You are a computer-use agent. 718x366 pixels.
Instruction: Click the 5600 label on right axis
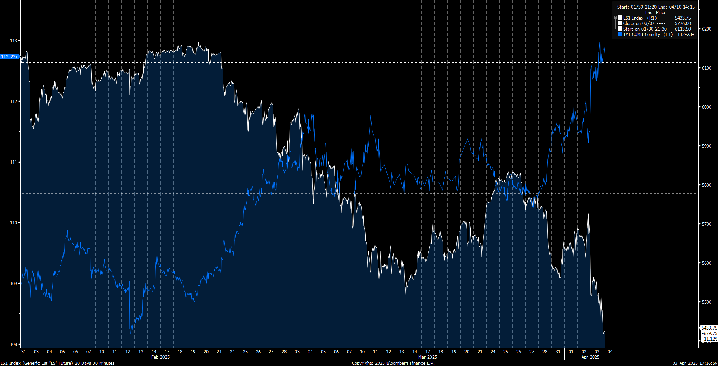707,263
